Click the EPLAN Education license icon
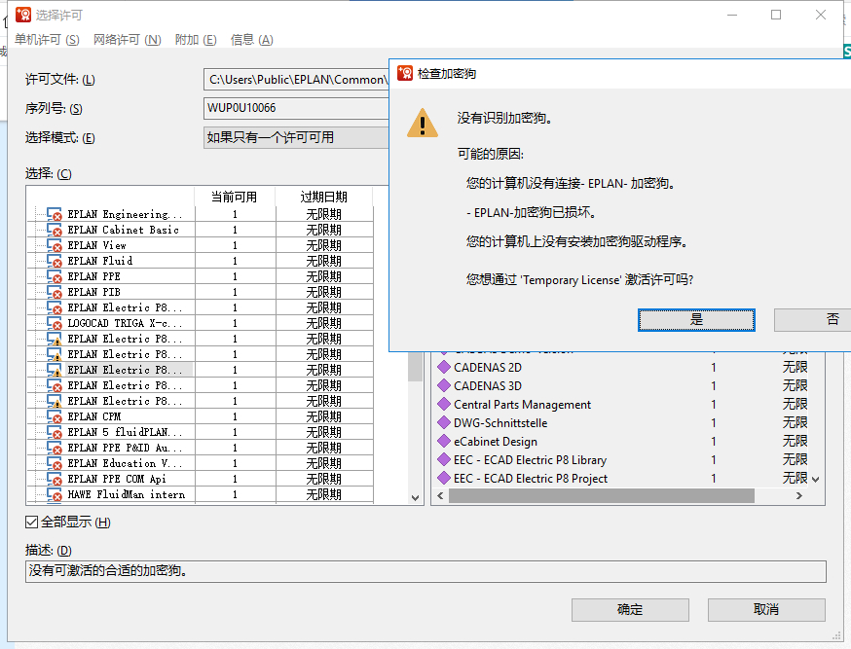The width and height of the screenshot is (851, 649). point(55,463)
